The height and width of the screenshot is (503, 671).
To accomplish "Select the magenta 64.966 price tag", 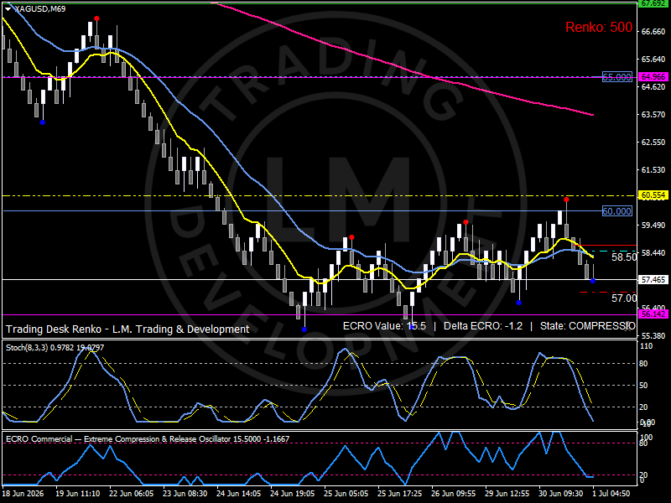I will [653, 77].
